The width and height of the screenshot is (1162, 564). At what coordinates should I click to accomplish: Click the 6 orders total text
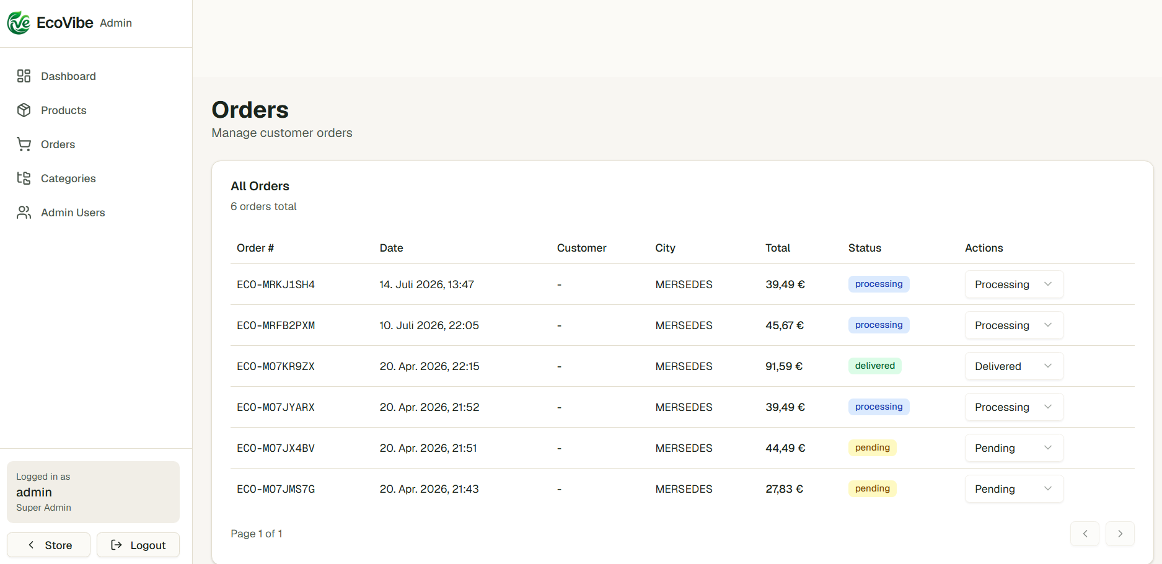[x=263, y=206]
